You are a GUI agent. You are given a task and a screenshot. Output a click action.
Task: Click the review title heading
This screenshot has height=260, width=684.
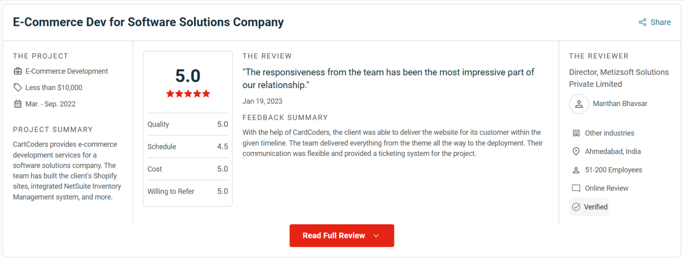coord(148,22)
